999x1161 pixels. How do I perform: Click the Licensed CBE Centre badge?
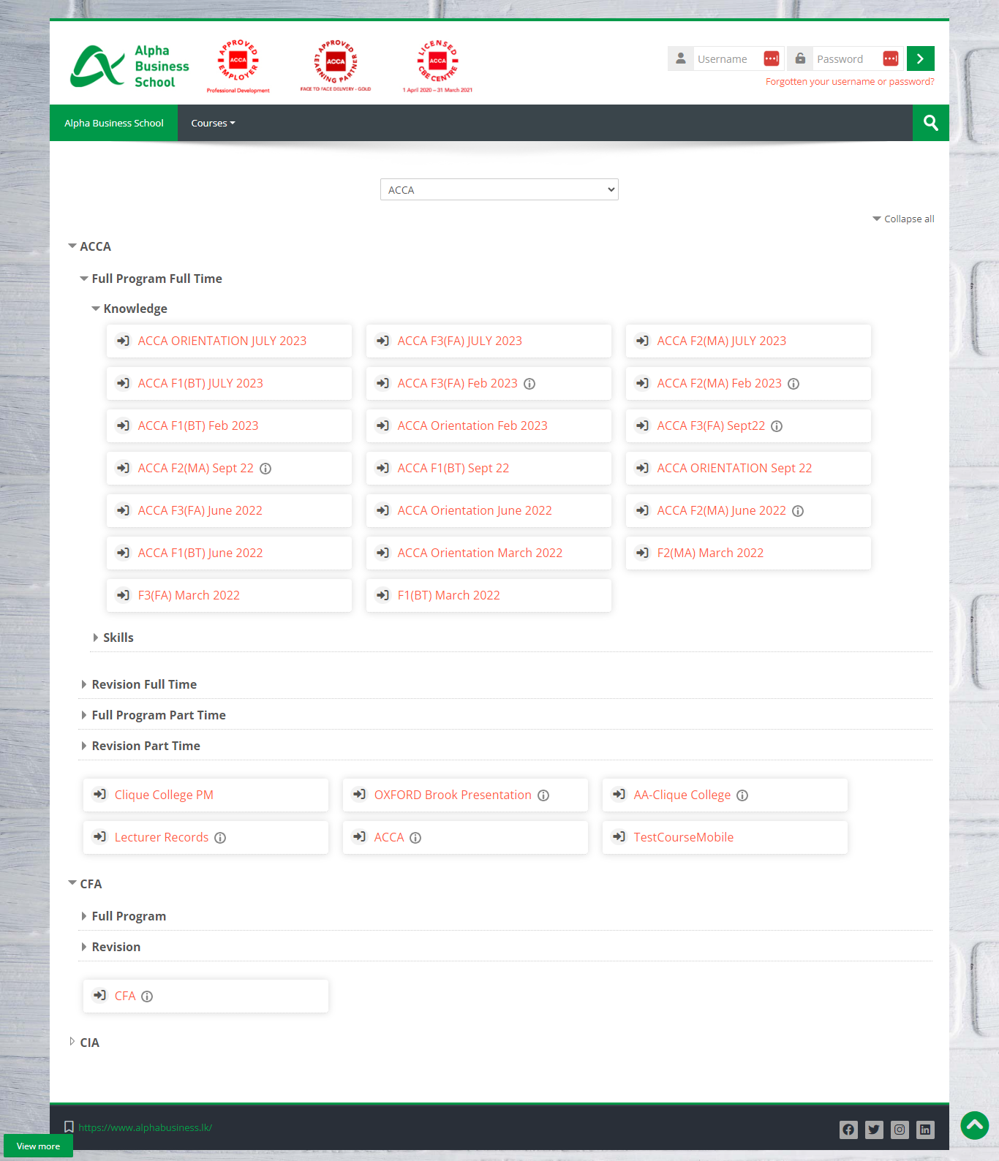(437, 66)
